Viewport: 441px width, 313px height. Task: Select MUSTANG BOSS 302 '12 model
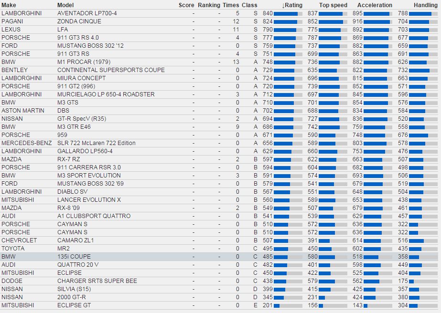pyautogui.click(x=90, y=46)
